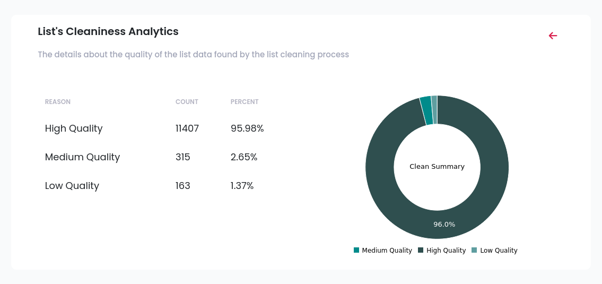This screenshot has width=602, height=284.
Task: Click the 11407 count value
Action: click(187, 128)
